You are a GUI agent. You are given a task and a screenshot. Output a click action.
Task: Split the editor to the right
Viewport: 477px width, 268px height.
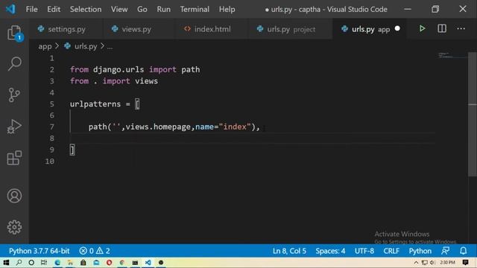tap(442, 28)
